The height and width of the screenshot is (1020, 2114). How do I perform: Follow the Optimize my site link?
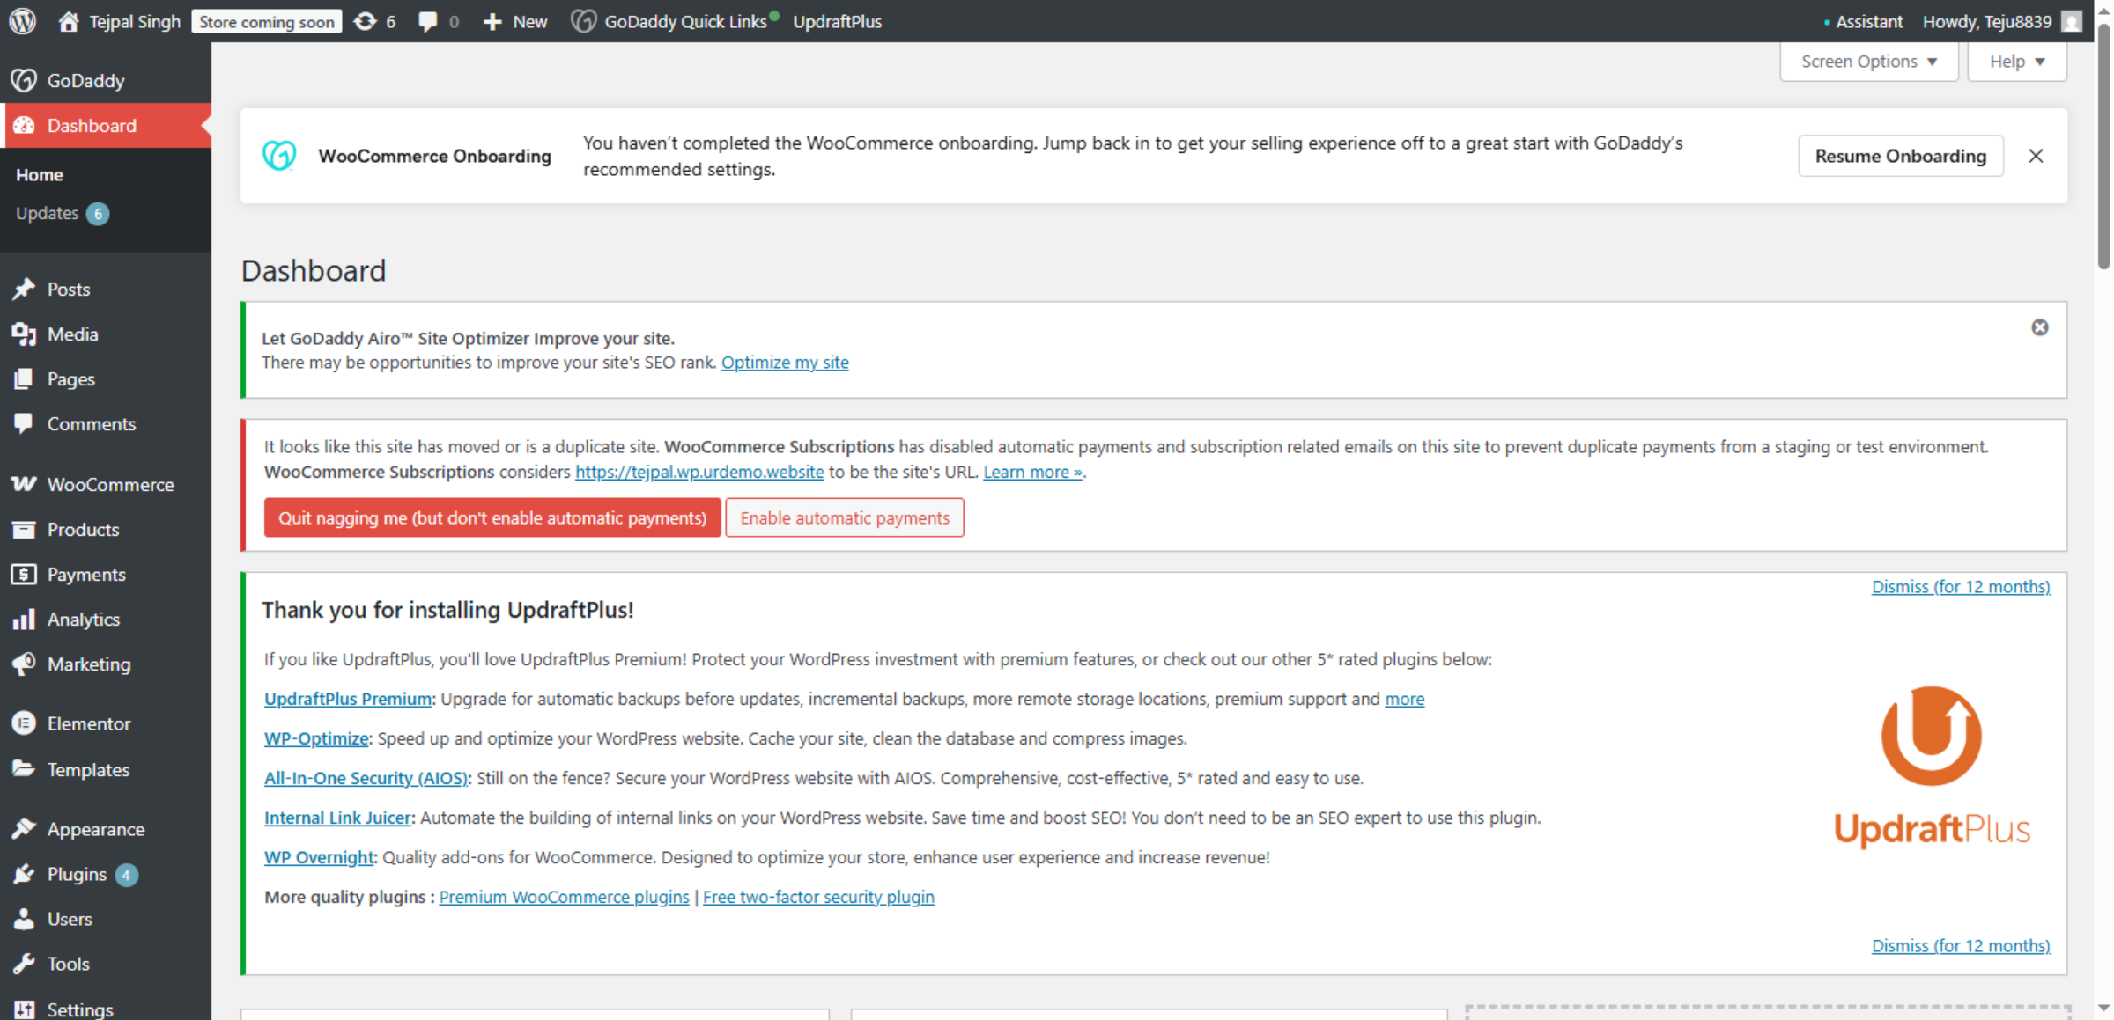[x=785, y=362]
